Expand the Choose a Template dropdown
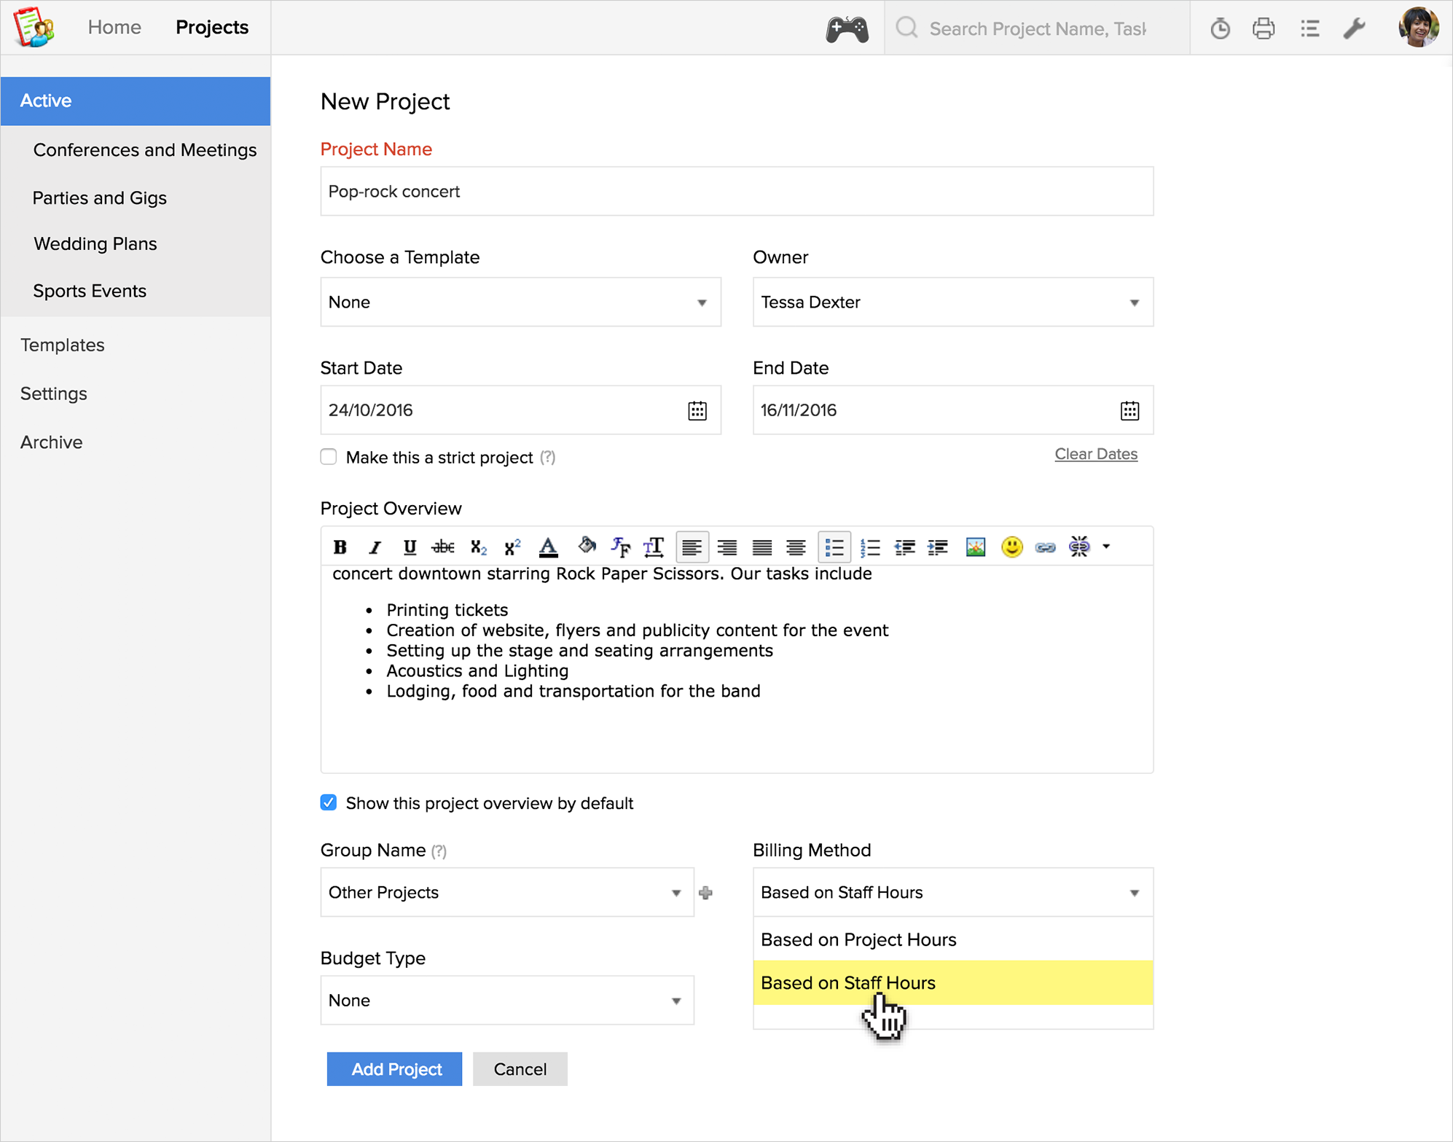Screen dimensions: 1453x1142 520,302
